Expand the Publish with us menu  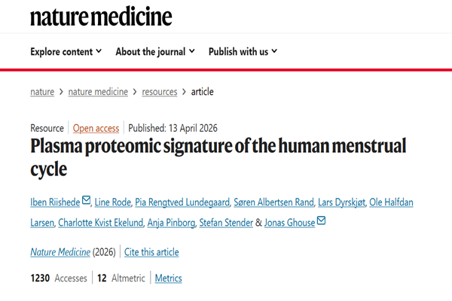click(243, 52)
